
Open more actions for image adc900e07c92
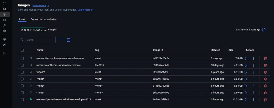point(254,93)
